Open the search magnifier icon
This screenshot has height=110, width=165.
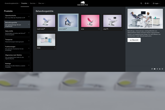coord(141,3)
